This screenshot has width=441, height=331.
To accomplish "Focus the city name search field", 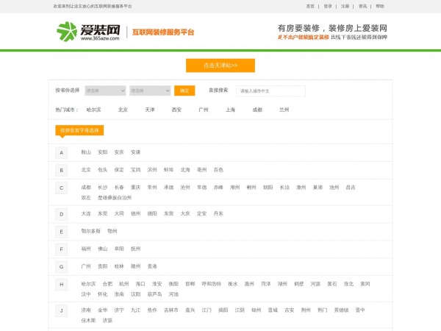I will 270,91.
